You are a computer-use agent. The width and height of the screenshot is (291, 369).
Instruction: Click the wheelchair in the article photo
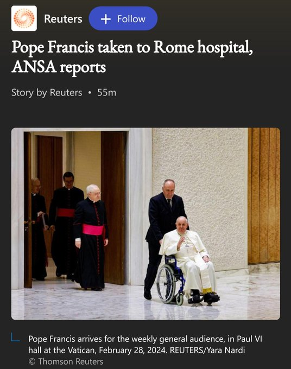click(x=171, y=279)
